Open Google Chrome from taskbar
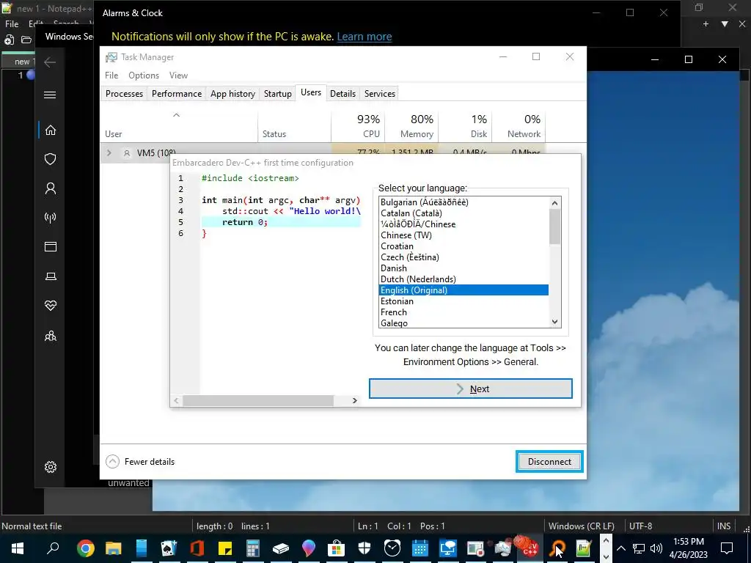This screenshot has width=751, height=563. click(85, 548)
